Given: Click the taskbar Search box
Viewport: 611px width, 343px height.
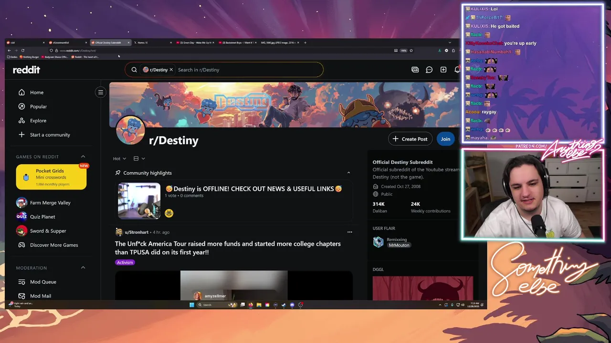Looking at the screenshot, I should tap(217, 305).
